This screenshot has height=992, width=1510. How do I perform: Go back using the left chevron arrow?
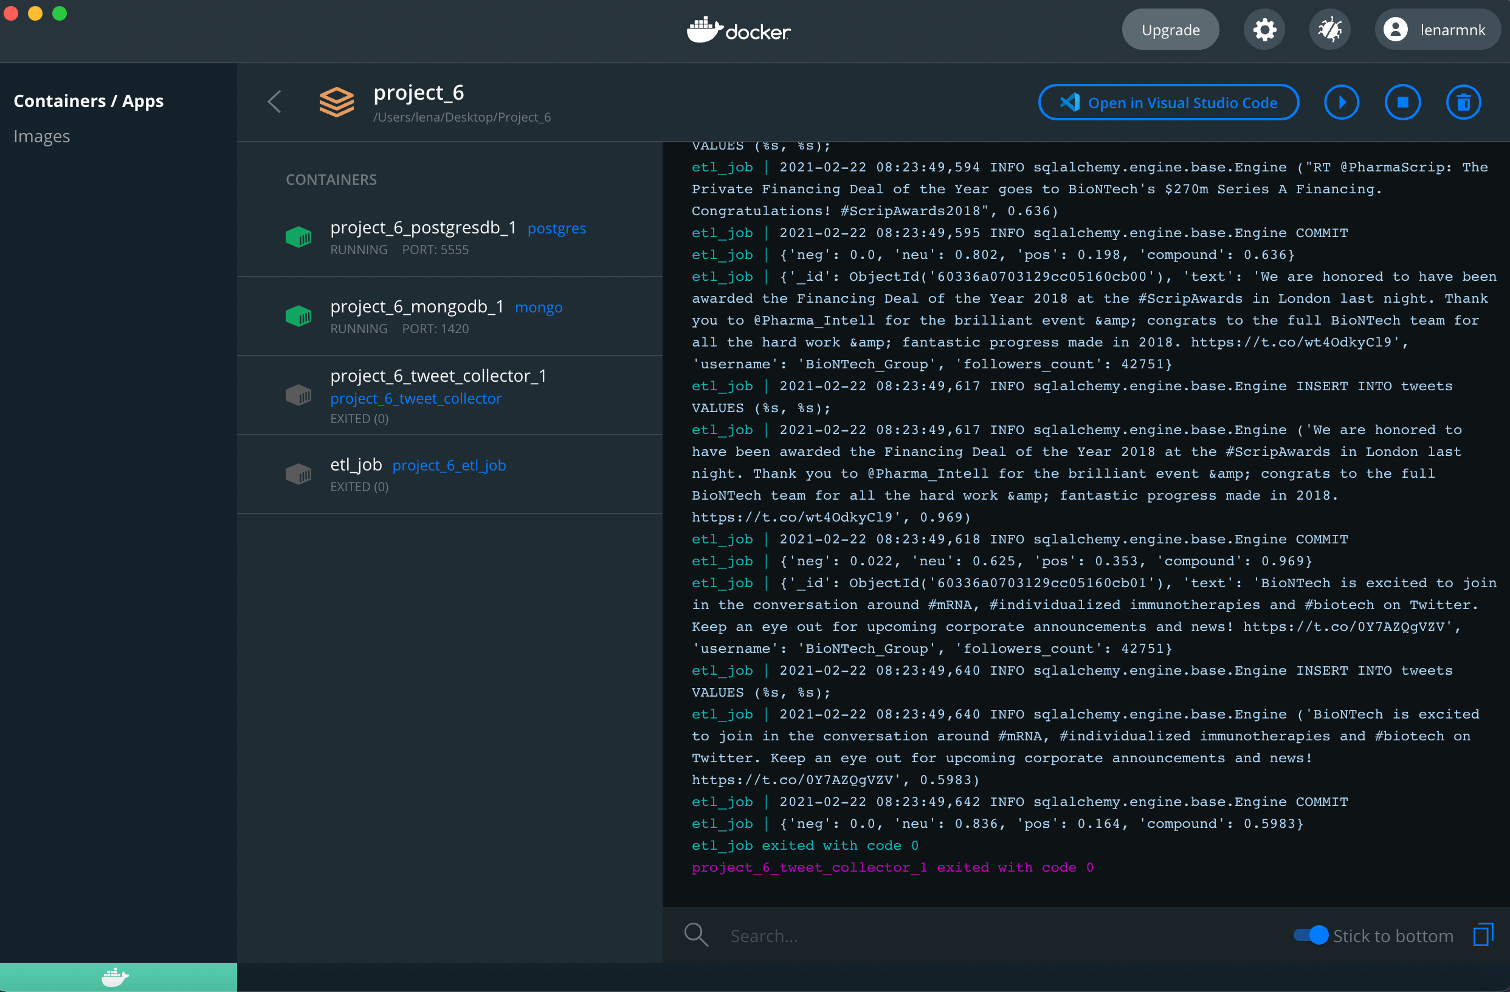[274, 102]
